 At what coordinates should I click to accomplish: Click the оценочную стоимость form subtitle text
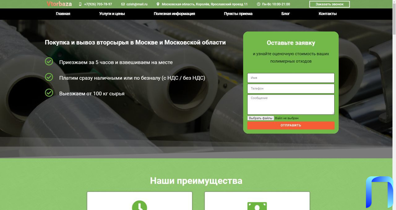pos(291,57)
